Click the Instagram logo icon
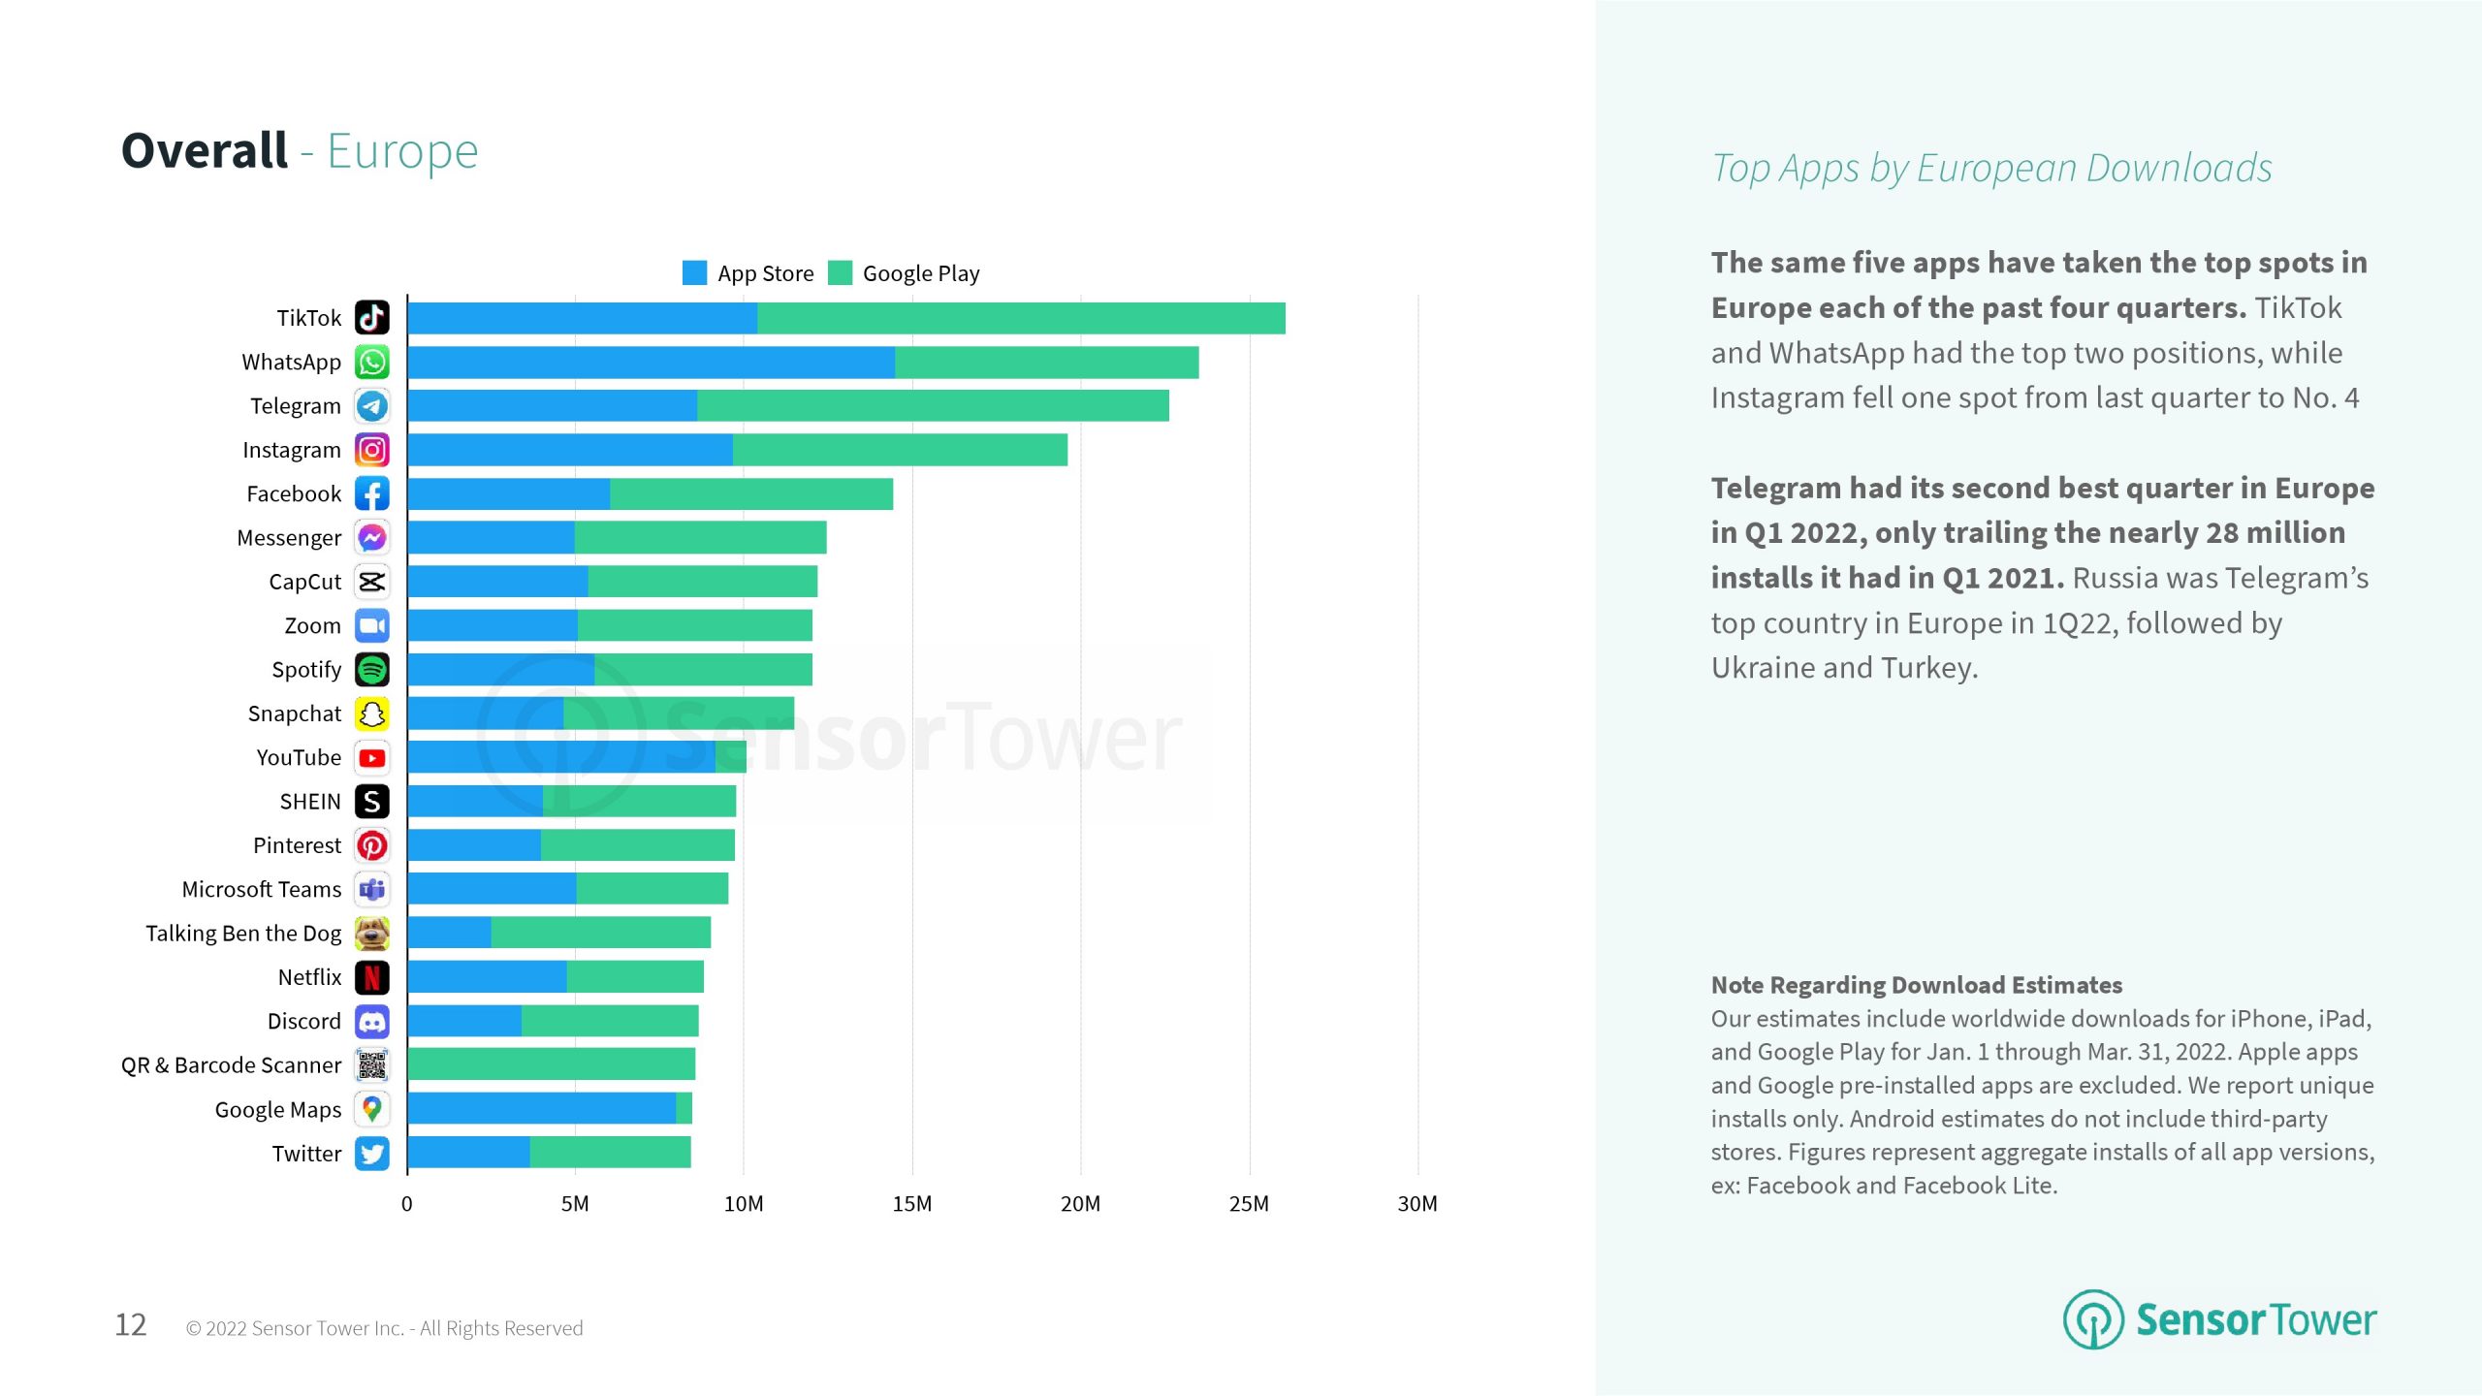The width and height of the screenshot is (2482, 1396). (371, 450)
